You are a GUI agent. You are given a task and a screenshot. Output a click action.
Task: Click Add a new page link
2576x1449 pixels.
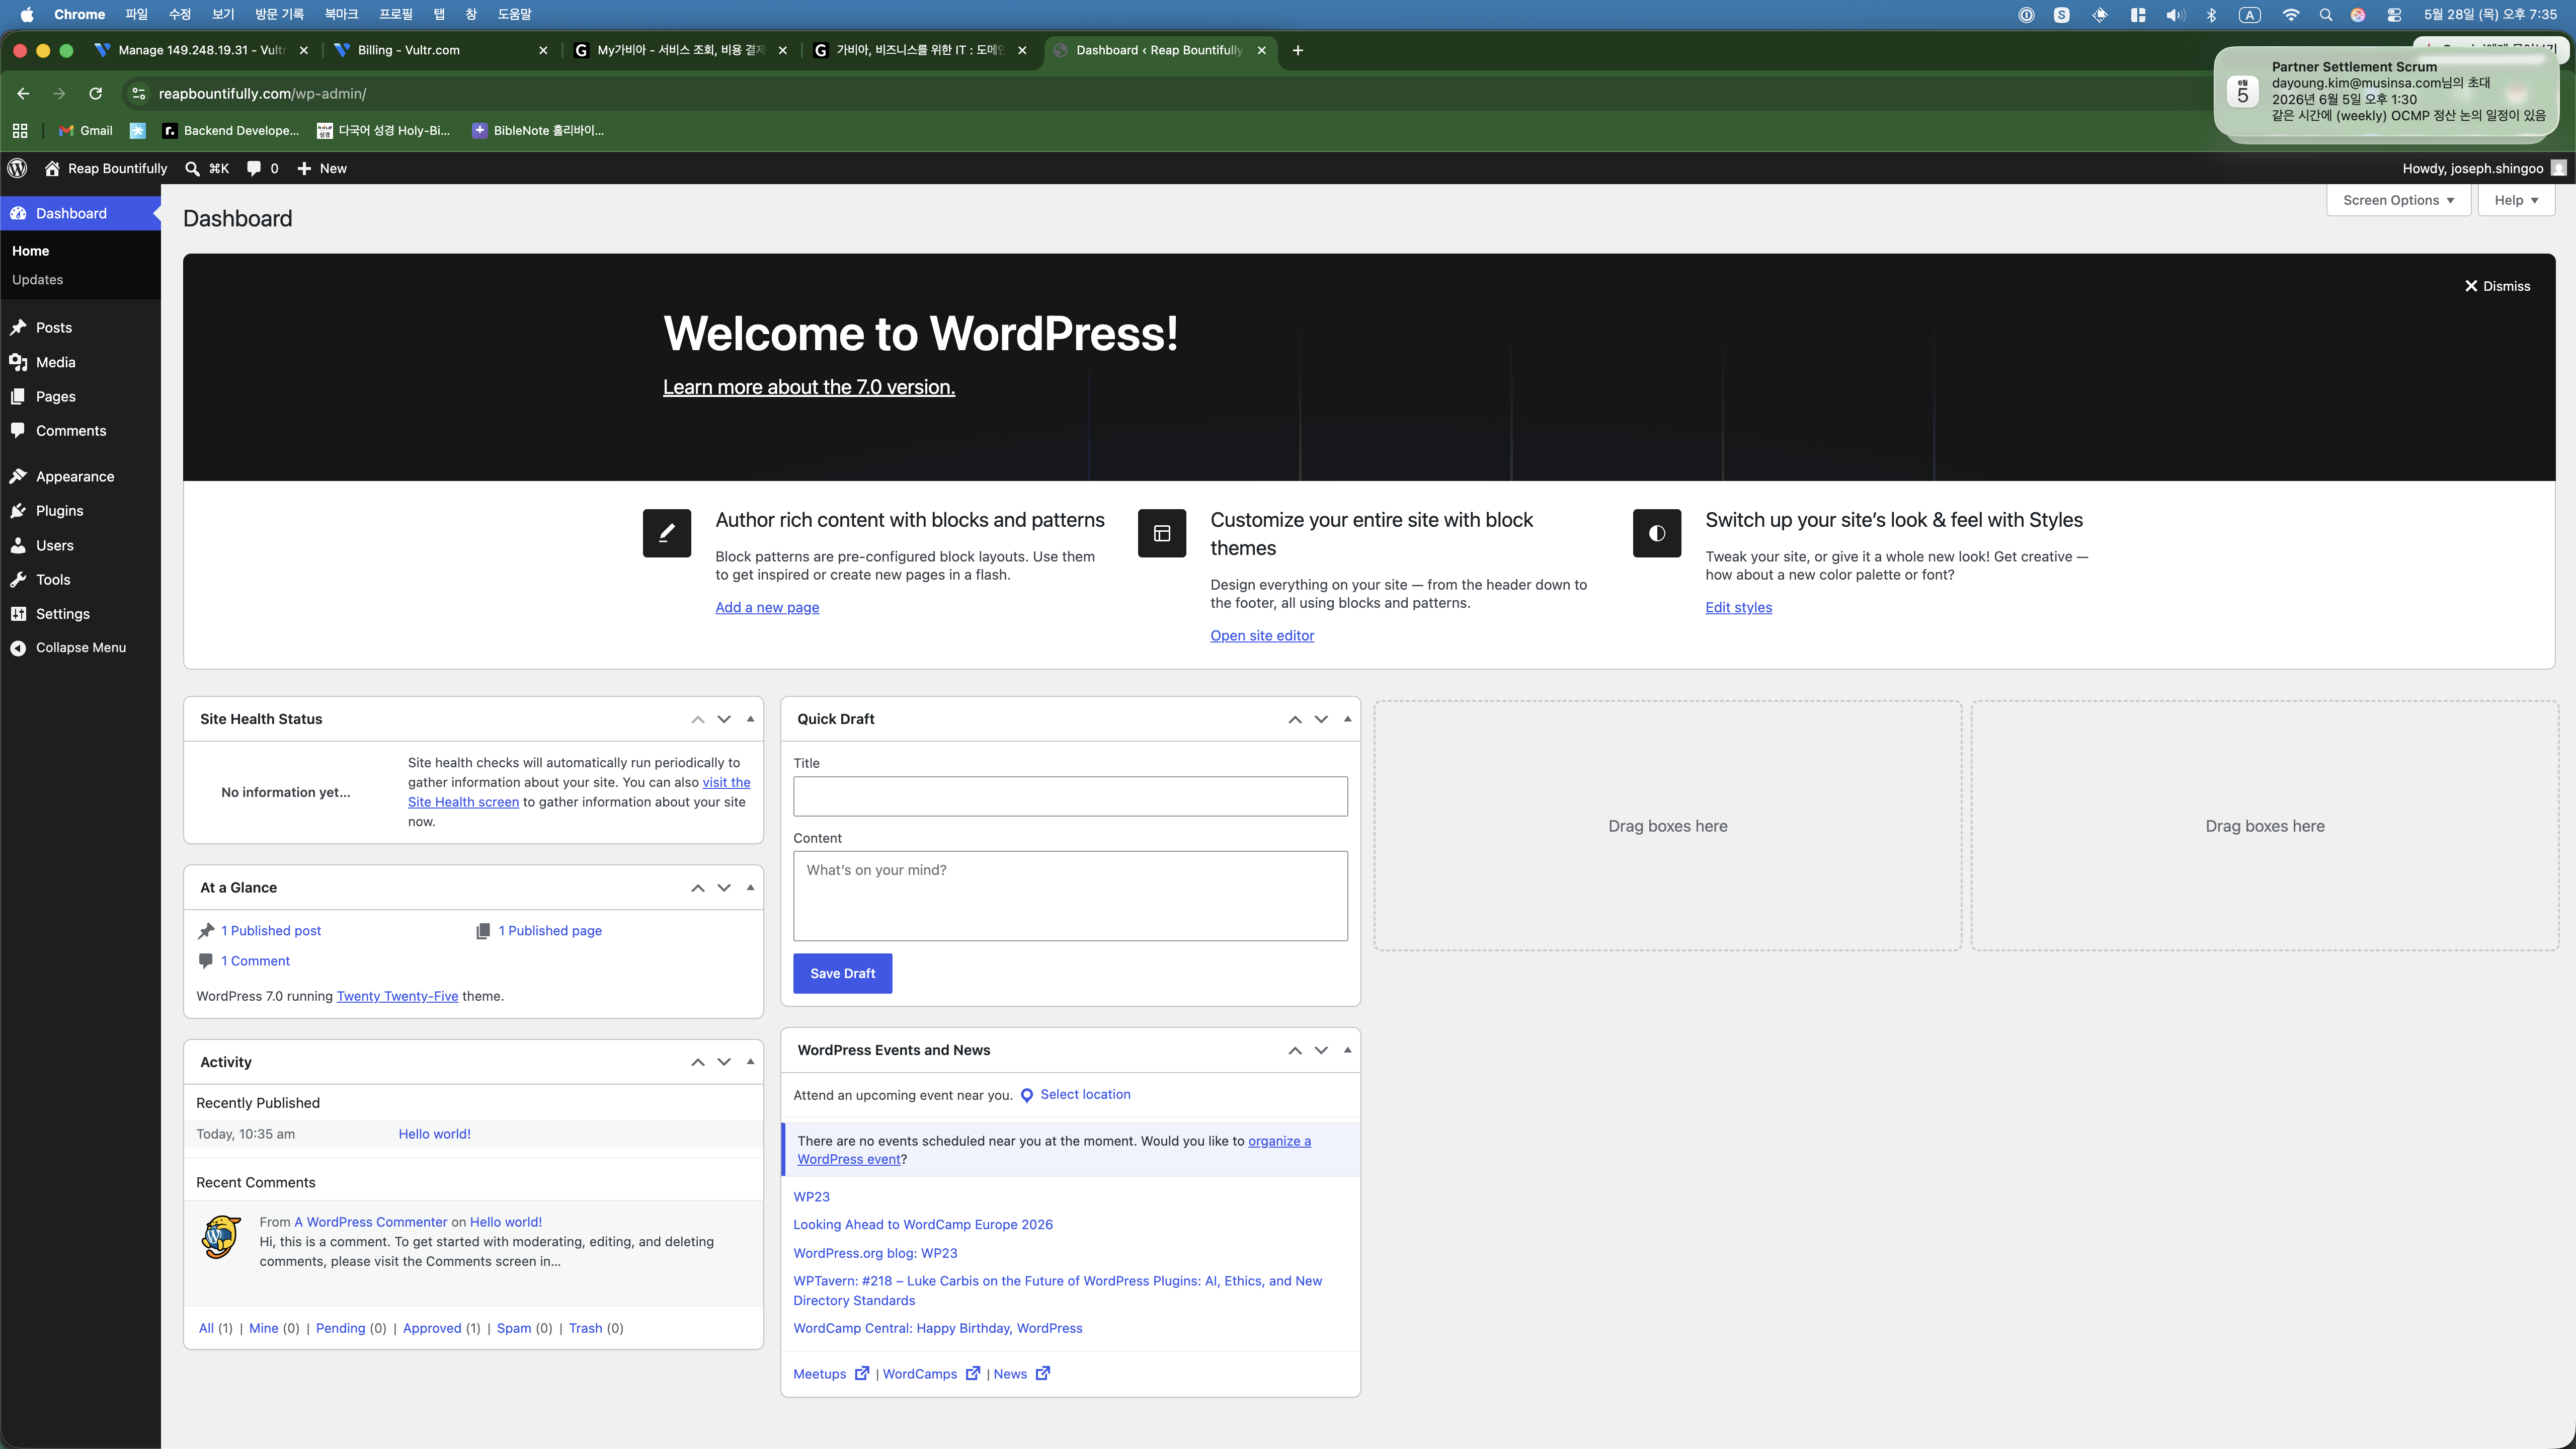767,607
